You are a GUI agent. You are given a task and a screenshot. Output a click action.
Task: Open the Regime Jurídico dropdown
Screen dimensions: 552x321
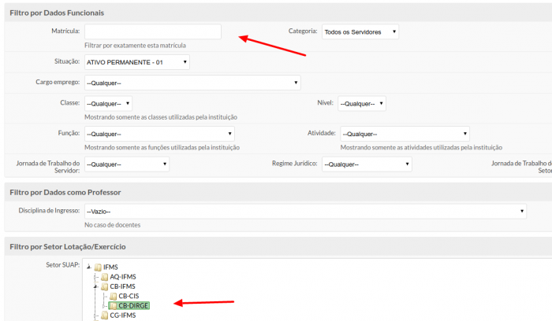(x=367, y=164)
